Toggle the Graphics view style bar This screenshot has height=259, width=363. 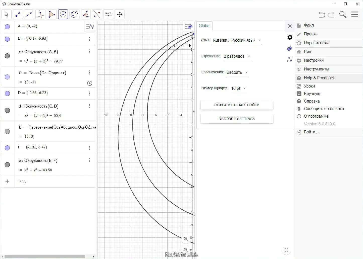click(x=188, y=26)
